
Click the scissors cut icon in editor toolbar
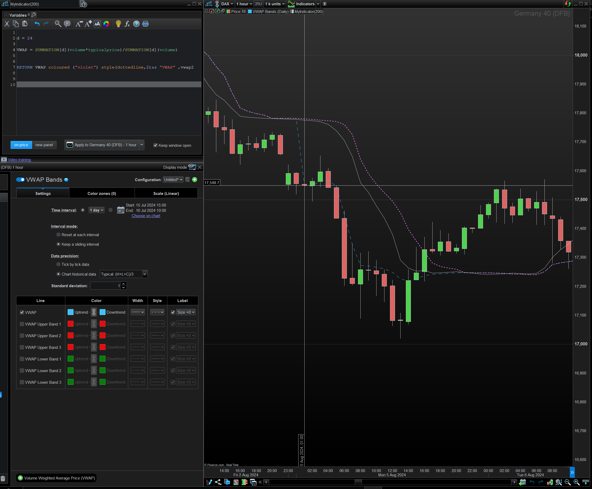tap(7, 24)
